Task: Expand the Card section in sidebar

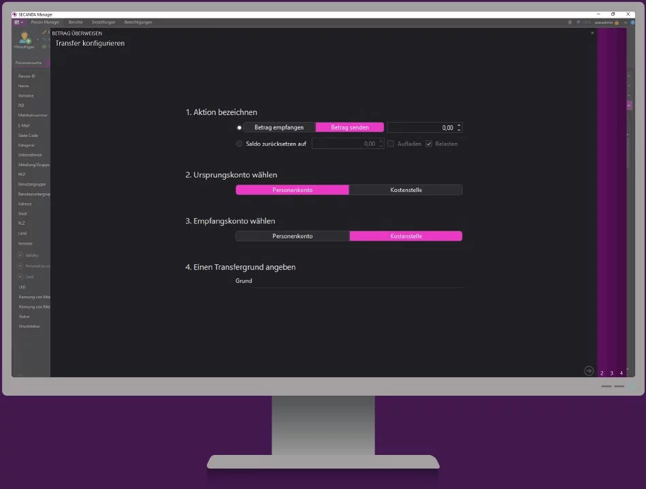Action: [x=20, y=277]
